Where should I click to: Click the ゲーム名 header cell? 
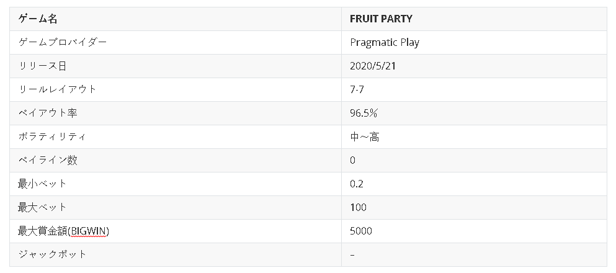38,19
